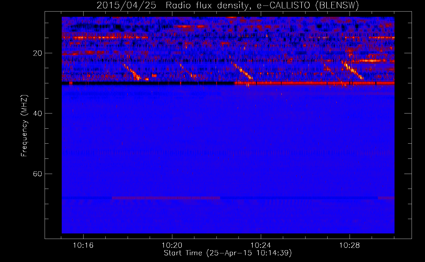Click the "Frequency (MHZ)" axis label
Viewport: 425px width, 262px height.
coord(24,126)
